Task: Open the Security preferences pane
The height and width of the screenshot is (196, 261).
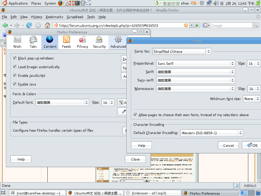Action: 99,42
